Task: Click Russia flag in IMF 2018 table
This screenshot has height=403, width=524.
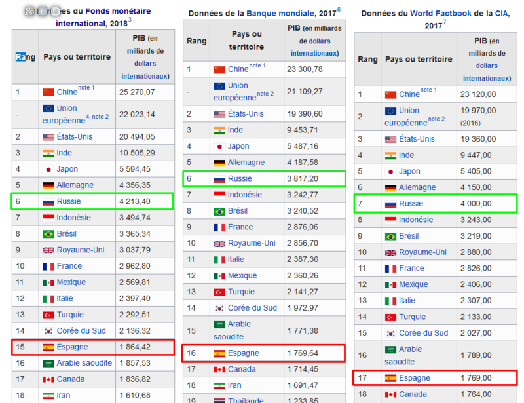Action: click(48, 202)
